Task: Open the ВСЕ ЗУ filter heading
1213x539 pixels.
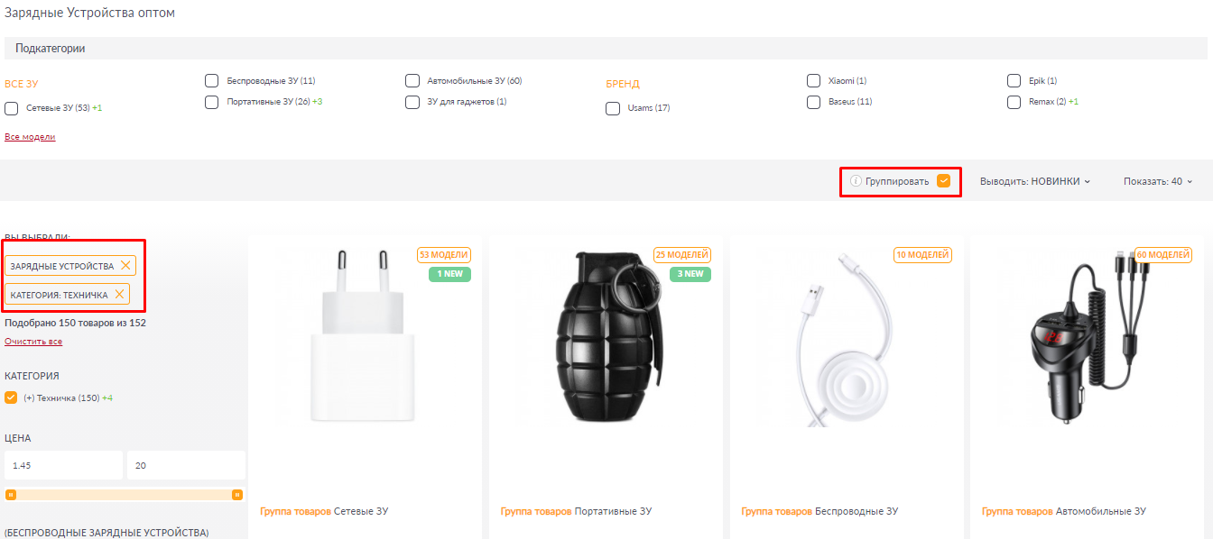Action: coord(22,84)
